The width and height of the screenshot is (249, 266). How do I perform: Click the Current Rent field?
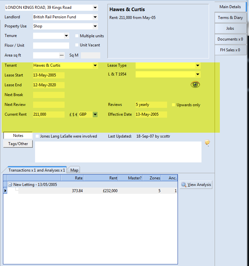[x=48, y=114]
